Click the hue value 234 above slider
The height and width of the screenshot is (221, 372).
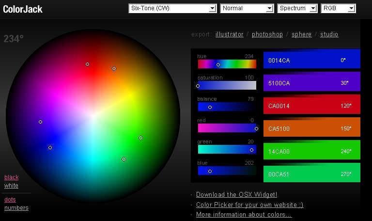pyautogui.click(x=249, y=57)
